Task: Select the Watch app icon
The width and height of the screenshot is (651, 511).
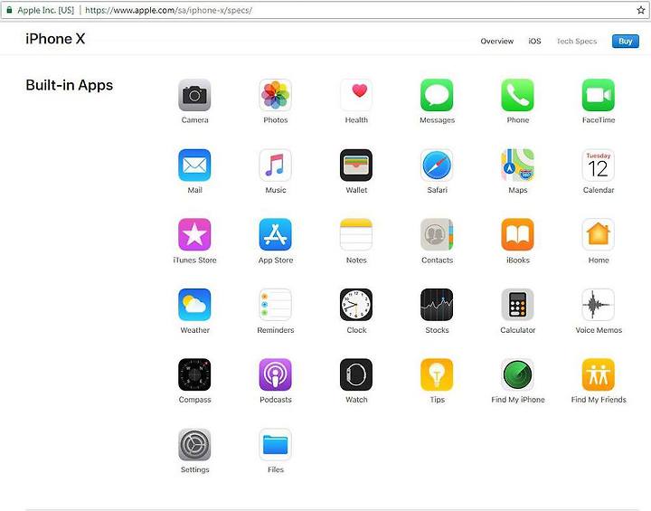Action: pyautogui.click(x=356, y=374)
